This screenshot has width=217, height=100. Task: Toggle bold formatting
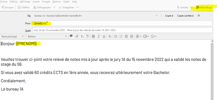(x=93, y=36)
